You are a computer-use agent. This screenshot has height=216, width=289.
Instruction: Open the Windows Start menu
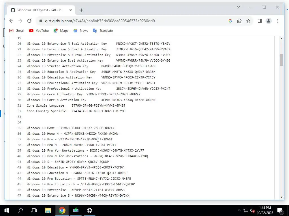7,210
